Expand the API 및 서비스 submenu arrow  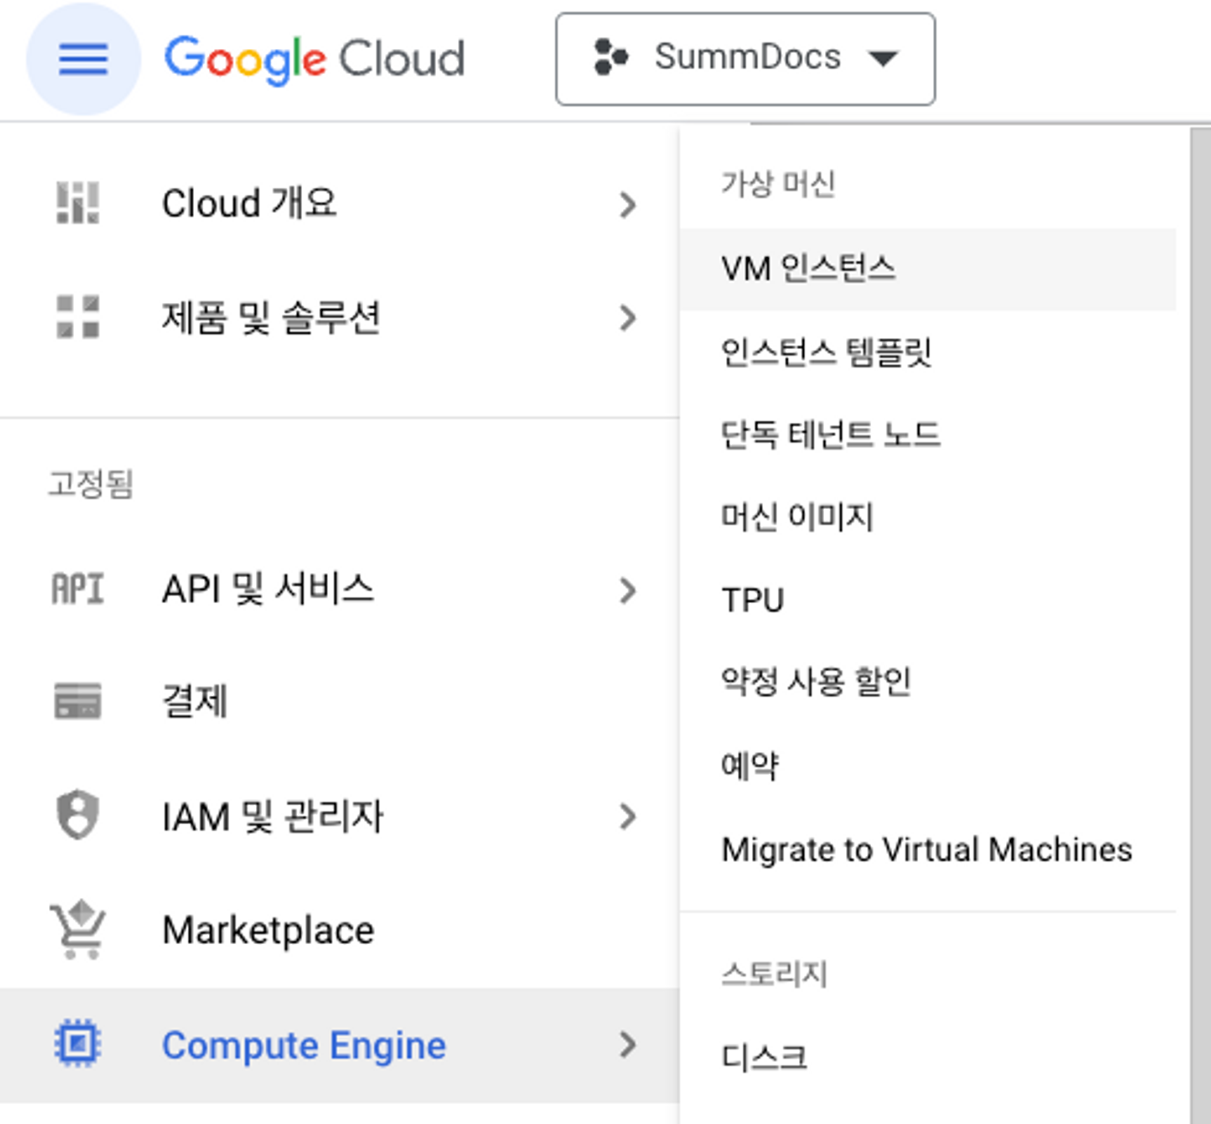(627, 590)
